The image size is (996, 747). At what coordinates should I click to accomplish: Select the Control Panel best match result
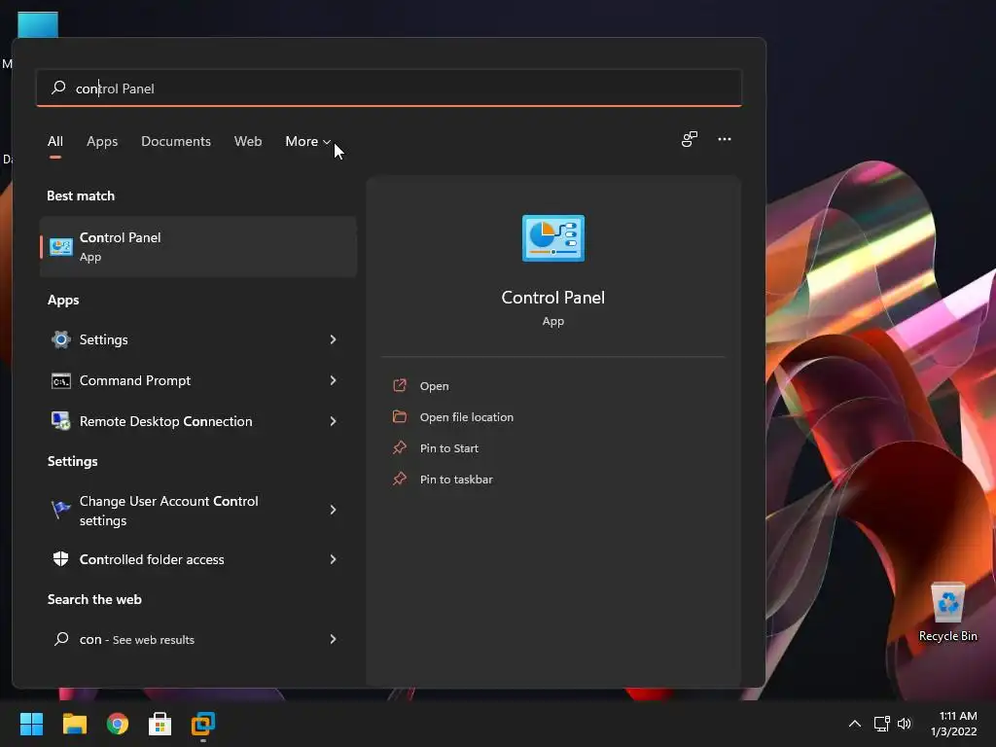tap(198, 246)
